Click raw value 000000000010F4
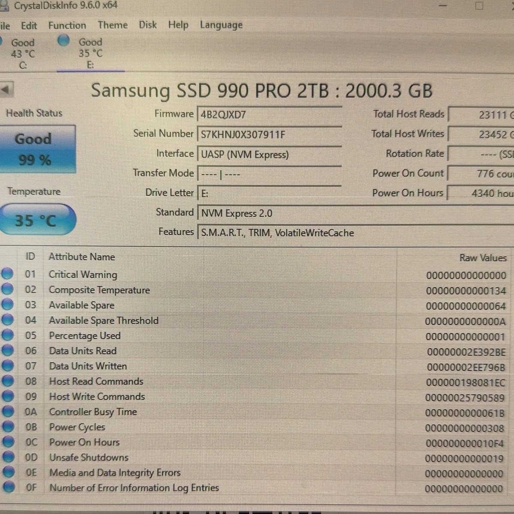 465,444
